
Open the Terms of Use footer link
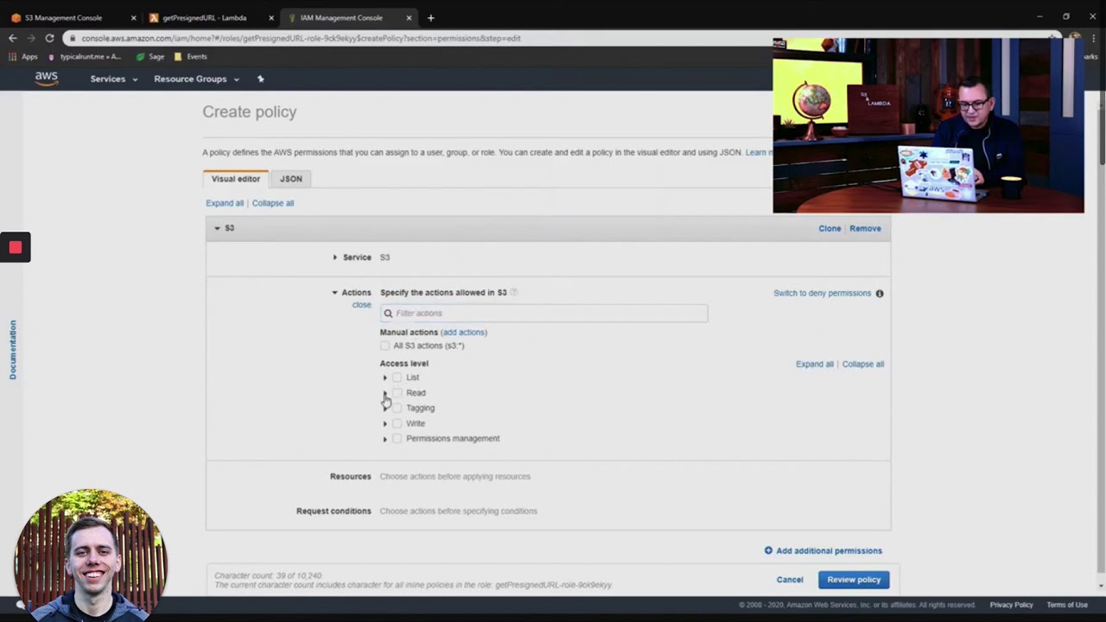click(1067, 605)
